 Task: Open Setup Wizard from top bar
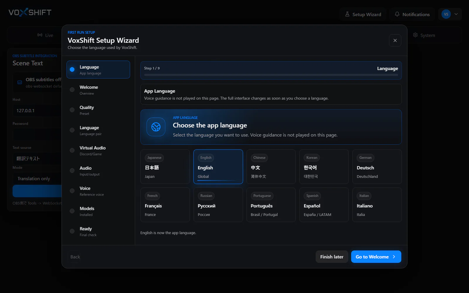[363, 14]
